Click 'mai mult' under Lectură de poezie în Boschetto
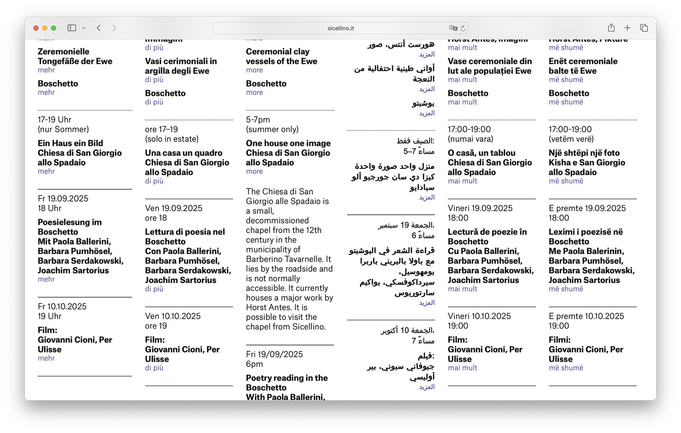 pyautogui.click(x=462, y=289)
